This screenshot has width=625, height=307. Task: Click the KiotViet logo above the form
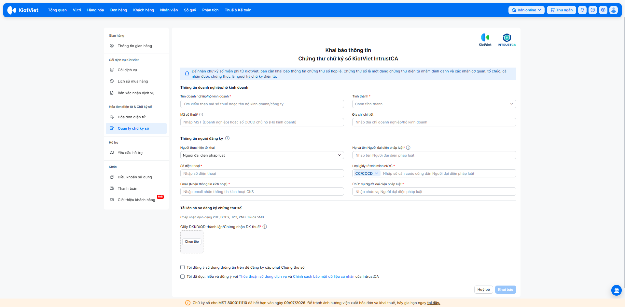coord(485,40)
